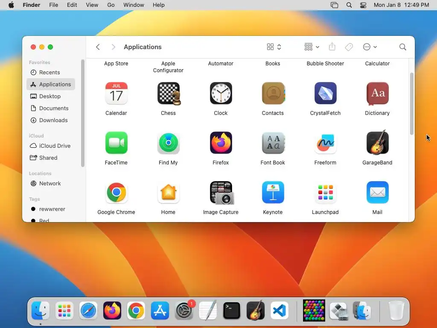Open System Settings from the Dock
The height and width of the screenshot is (328, 437).
point(184,310)
